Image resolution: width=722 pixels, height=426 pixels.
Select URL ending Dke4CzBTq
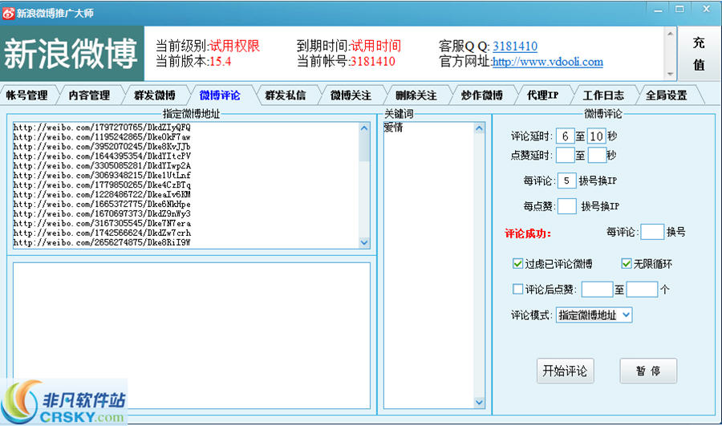102,185
